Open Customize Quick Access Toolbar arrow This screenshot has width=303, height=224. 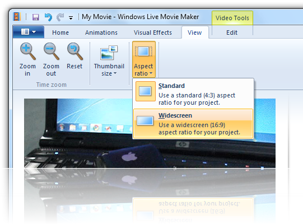pyautogui.click(x=71, y=18)
